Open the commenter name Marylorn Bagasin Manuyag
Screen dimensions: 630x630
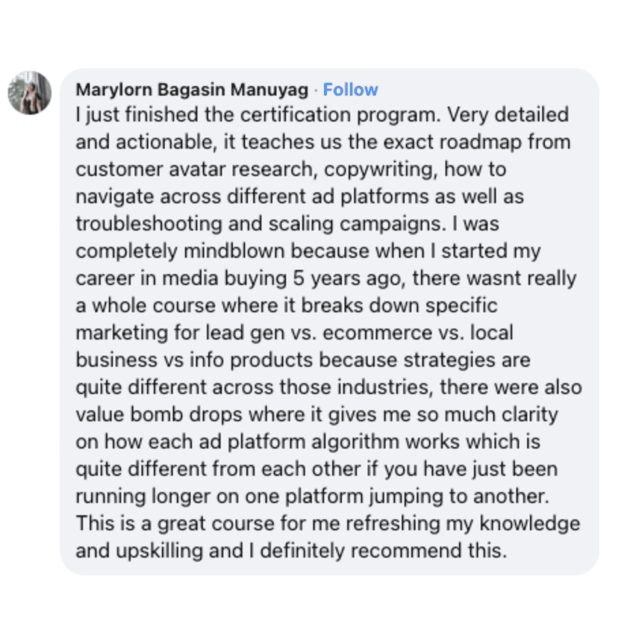192,90
